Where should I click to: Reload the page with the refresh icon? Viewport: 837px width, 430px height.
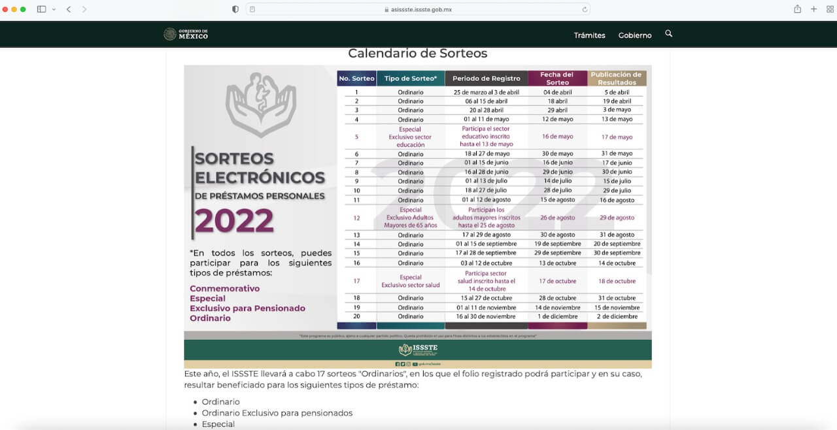(585, 9)
